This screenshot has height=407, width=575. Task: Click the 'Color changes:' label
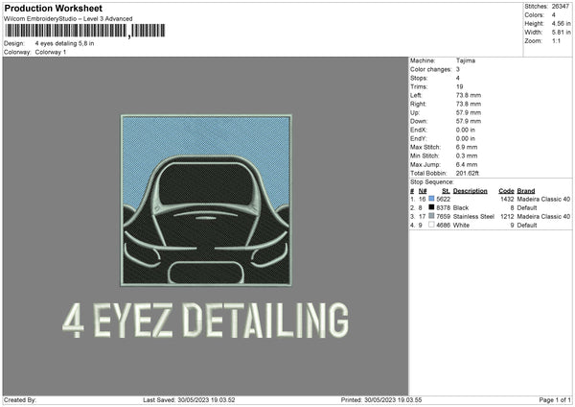coord(430,69)
